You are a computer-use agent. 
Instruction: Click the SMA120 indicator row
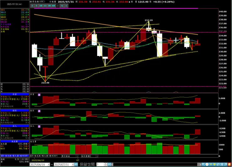(x=14, y=19)
